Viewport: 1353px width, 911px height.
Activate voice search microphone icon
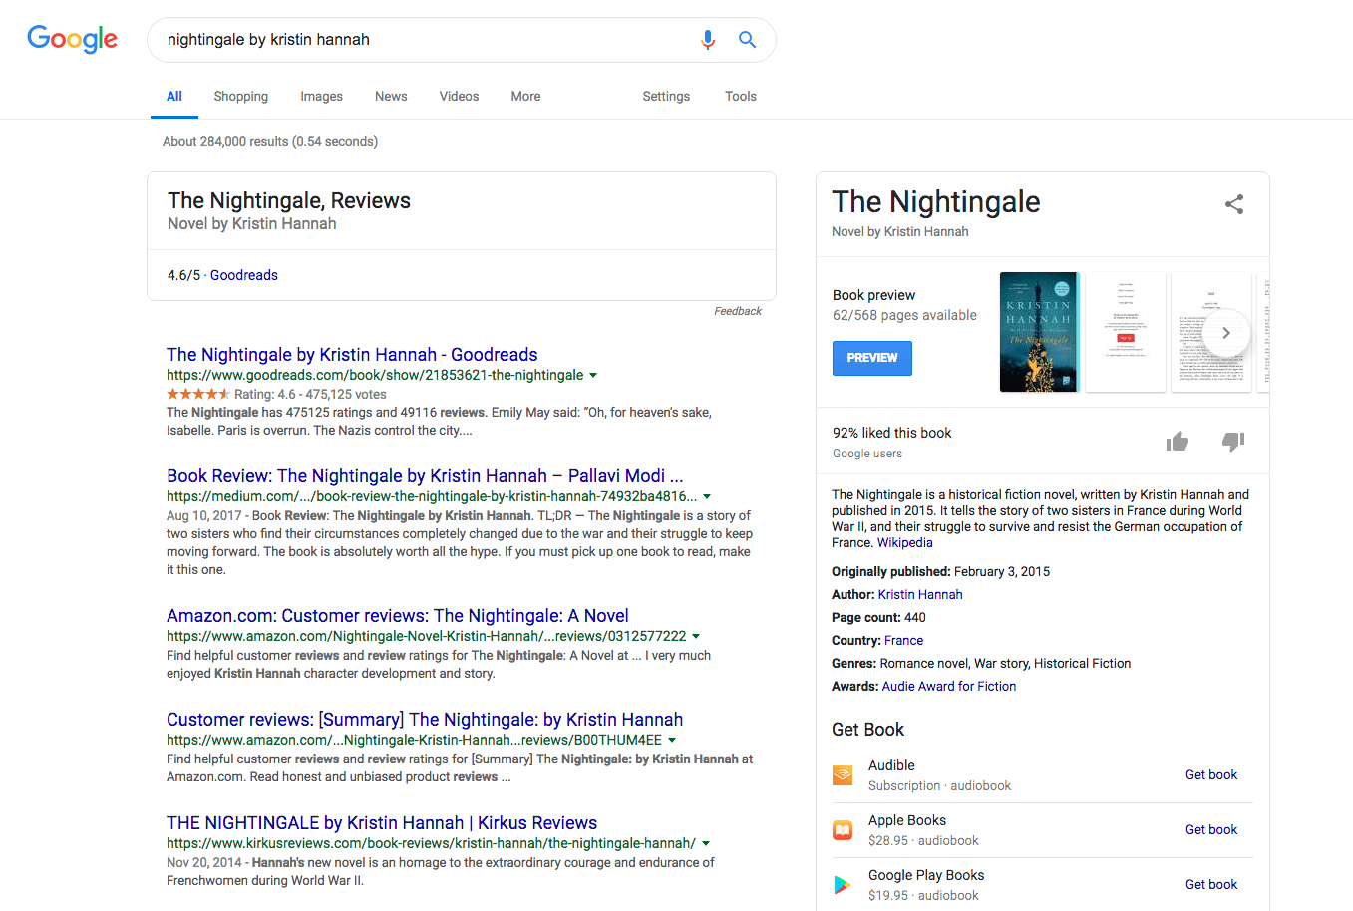708,40
